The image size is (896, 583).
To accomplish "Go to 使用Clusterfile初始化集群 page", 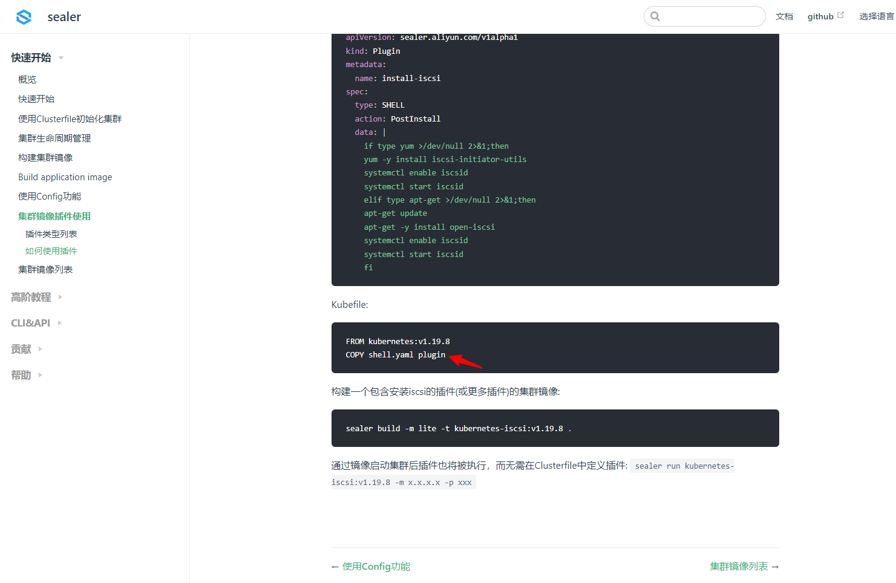I will (70, 119).
